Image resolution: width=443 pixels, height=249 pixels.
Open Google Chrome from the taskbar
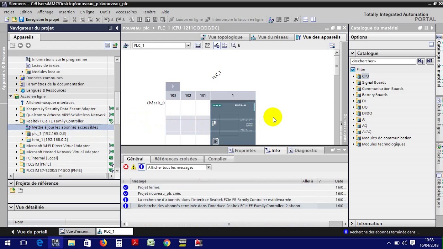(x=167, y=243)
